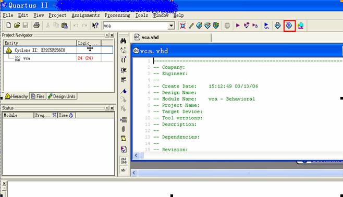Click the Entity column header
Image resolution: width=343 pixels, height=197 pixels.
click(x=40, y=43)
